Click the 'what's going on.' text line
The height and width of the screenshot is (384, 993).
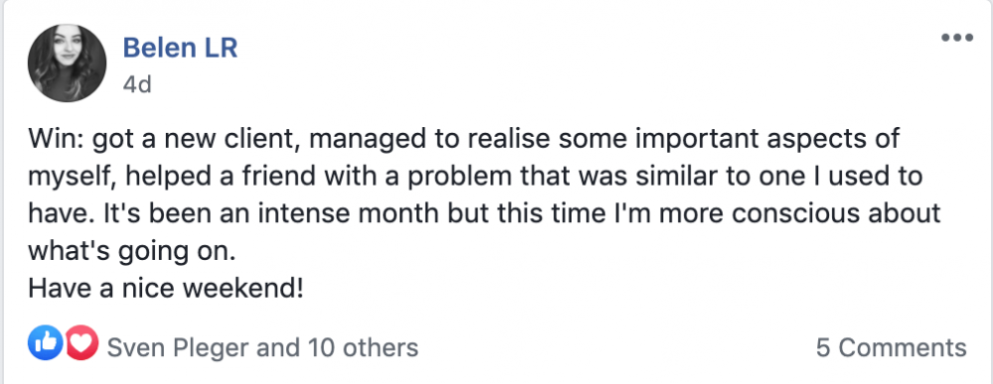click(132, 252)
